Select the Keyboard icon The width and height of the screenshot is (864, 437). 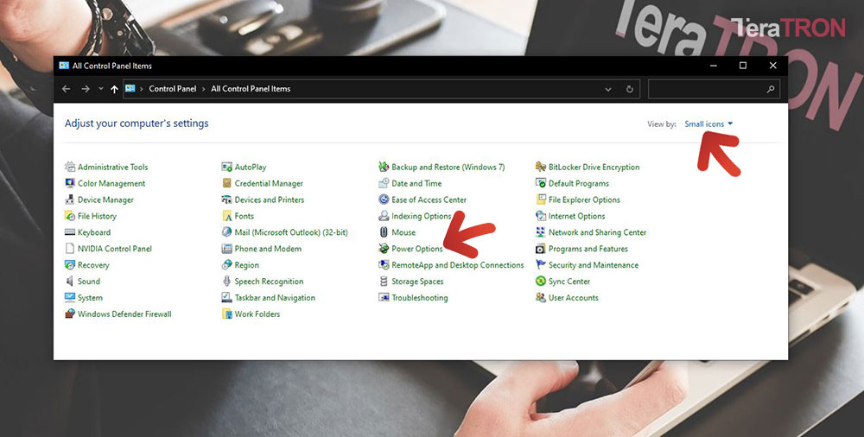point(70,232)
